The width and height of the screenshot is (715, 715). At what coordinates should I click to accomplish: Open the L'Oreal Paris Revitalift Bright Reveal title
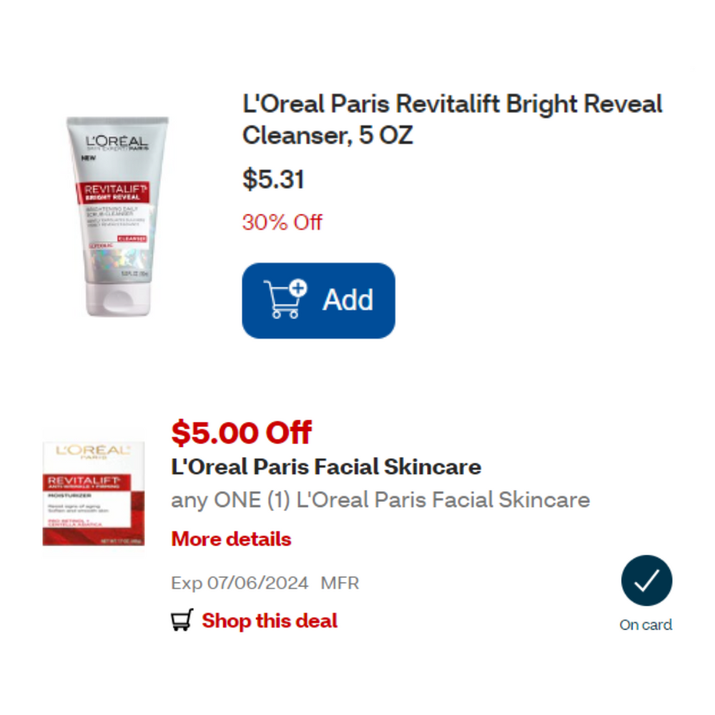[x=453, y=119]
